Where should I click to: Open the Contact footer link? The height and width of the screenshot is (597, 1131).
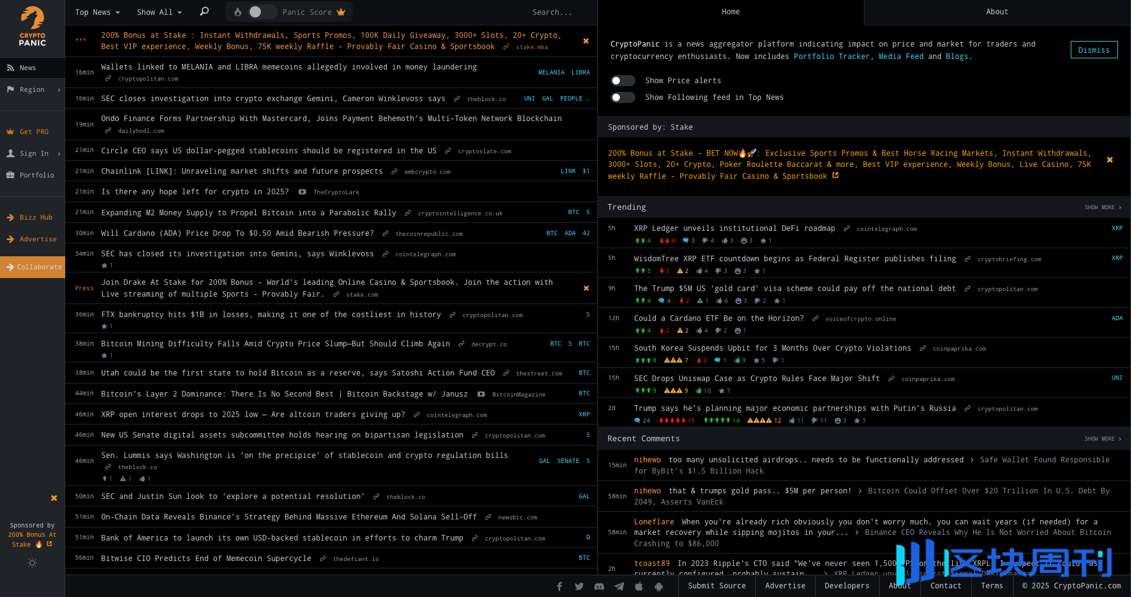tap(945, 586)
